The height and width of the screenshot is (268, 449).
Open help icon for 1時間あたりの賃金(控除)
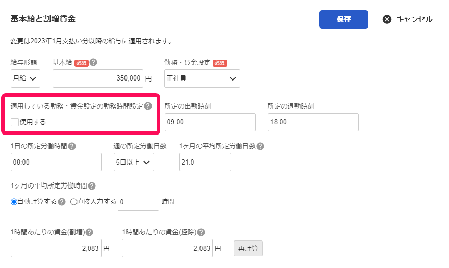201,232
